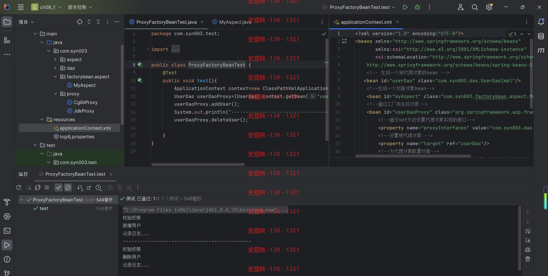Expand the dao package

click(x=55, y=68)
